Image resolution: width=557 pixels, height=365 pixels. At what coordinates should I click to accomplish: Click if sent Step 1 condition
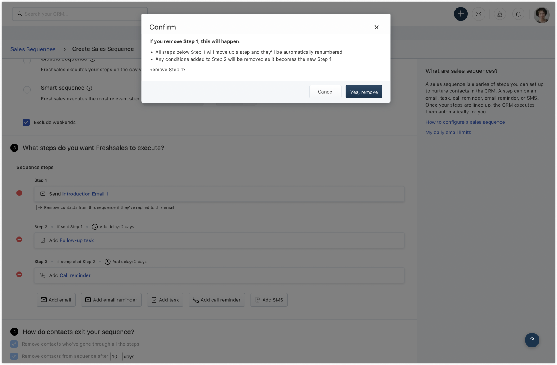pos(70,227)
